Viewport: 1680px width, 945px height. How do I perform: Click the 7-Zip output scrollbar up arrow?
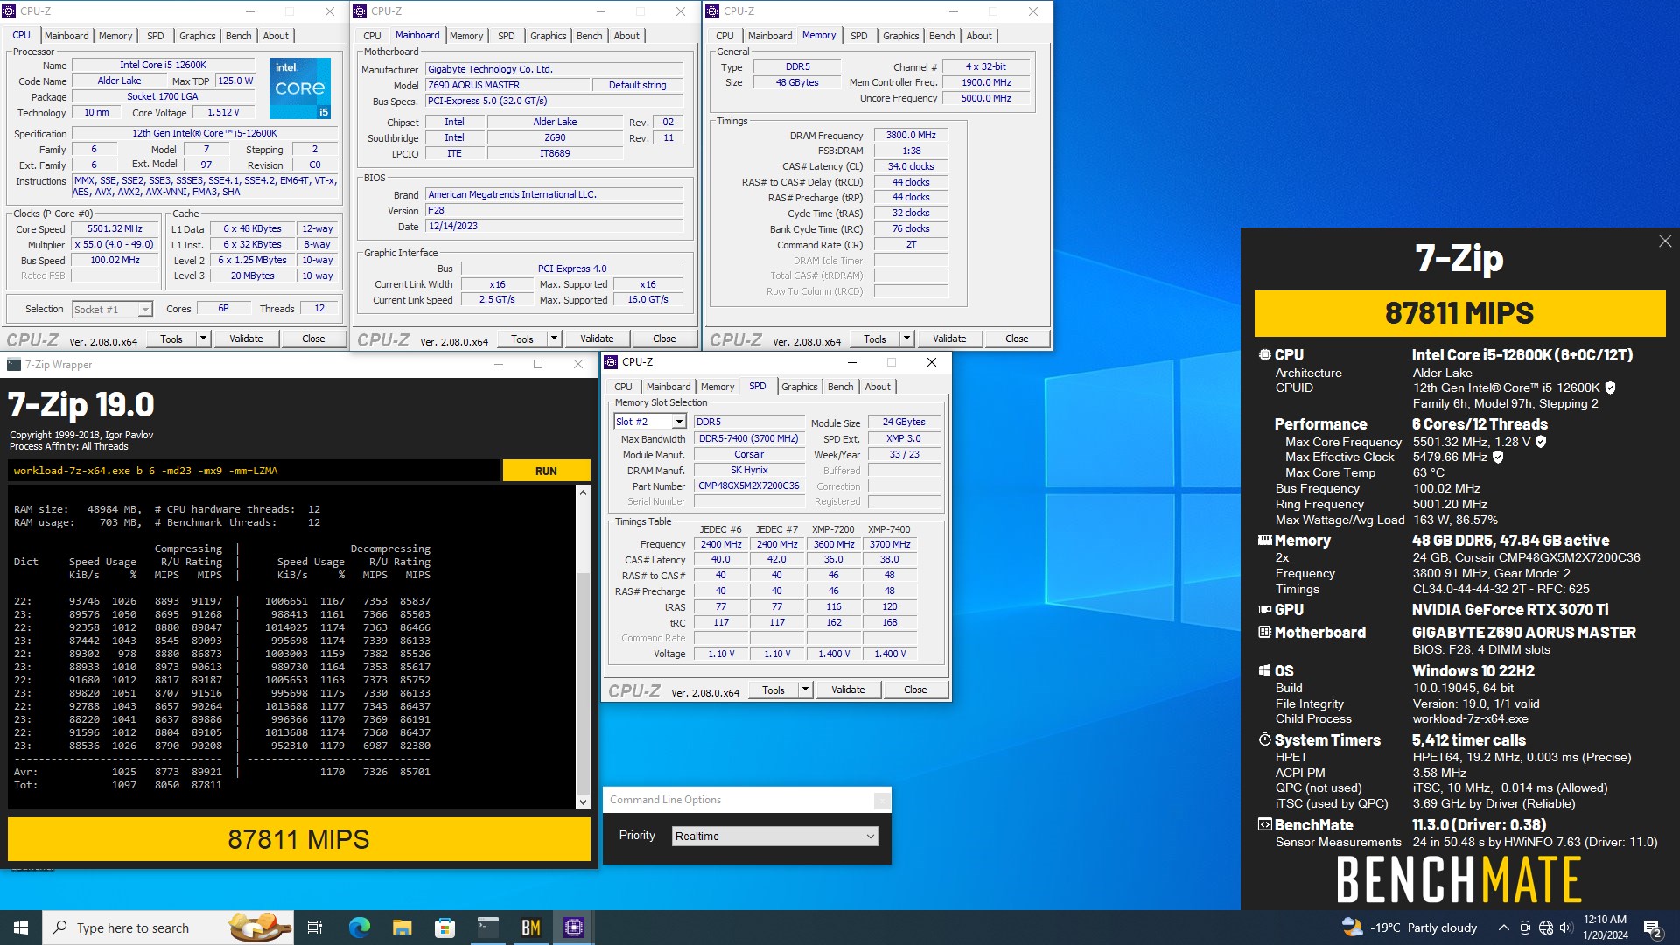(x=583, y=493)
